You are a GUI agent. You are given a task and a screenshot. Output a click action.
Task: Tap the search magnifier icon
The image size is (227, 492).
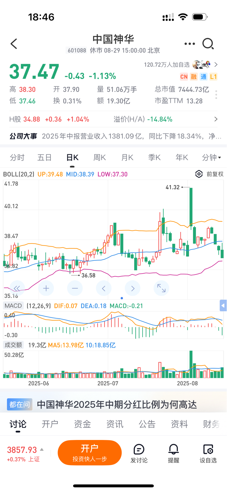click(x=208, y=44)
